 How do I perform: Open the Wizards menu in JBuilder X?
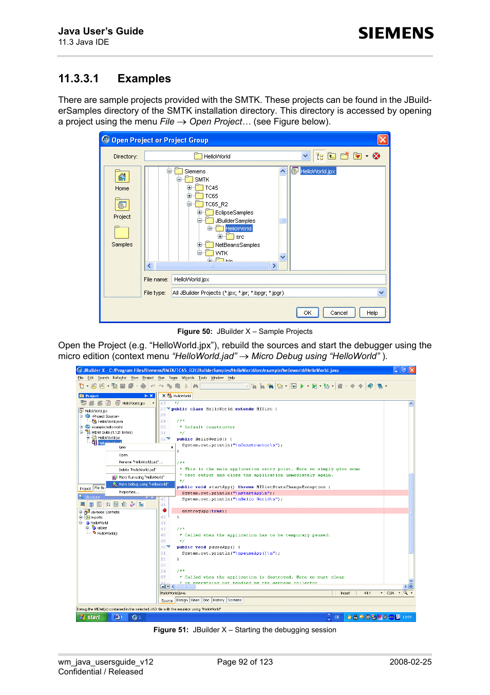click(188, 378)
